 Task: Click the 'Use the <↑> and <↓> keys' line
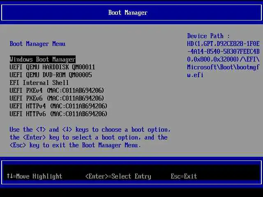90,130
